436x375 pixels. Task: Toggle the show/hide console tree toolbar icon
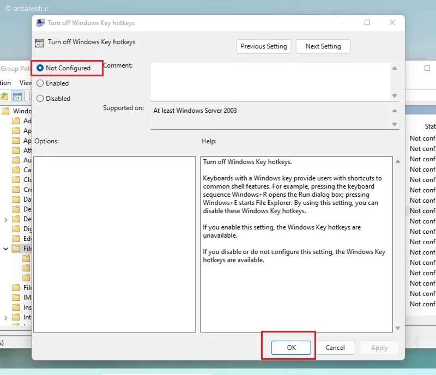click(17, 96)
